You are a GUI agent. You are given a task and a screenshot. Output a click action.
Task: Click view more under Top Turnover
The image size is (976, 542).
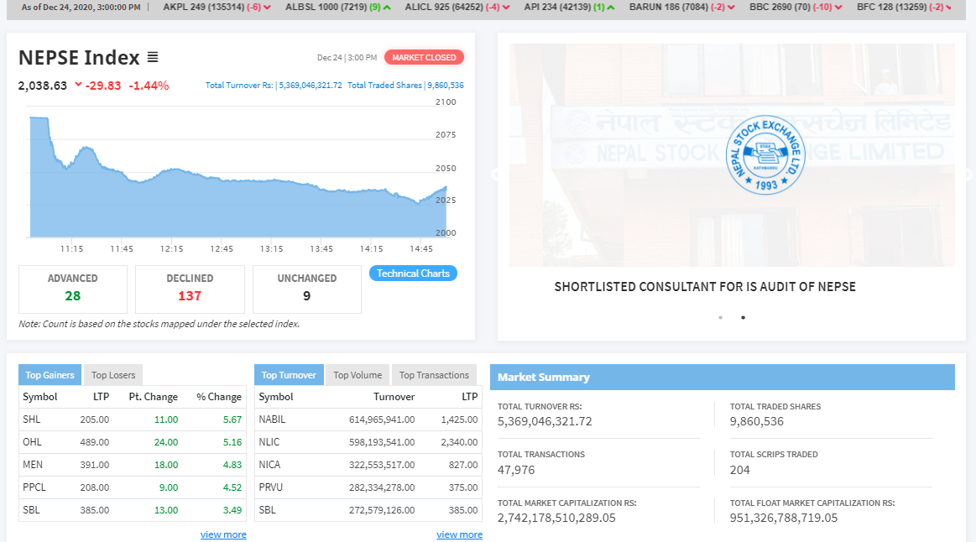click(459, 534)
